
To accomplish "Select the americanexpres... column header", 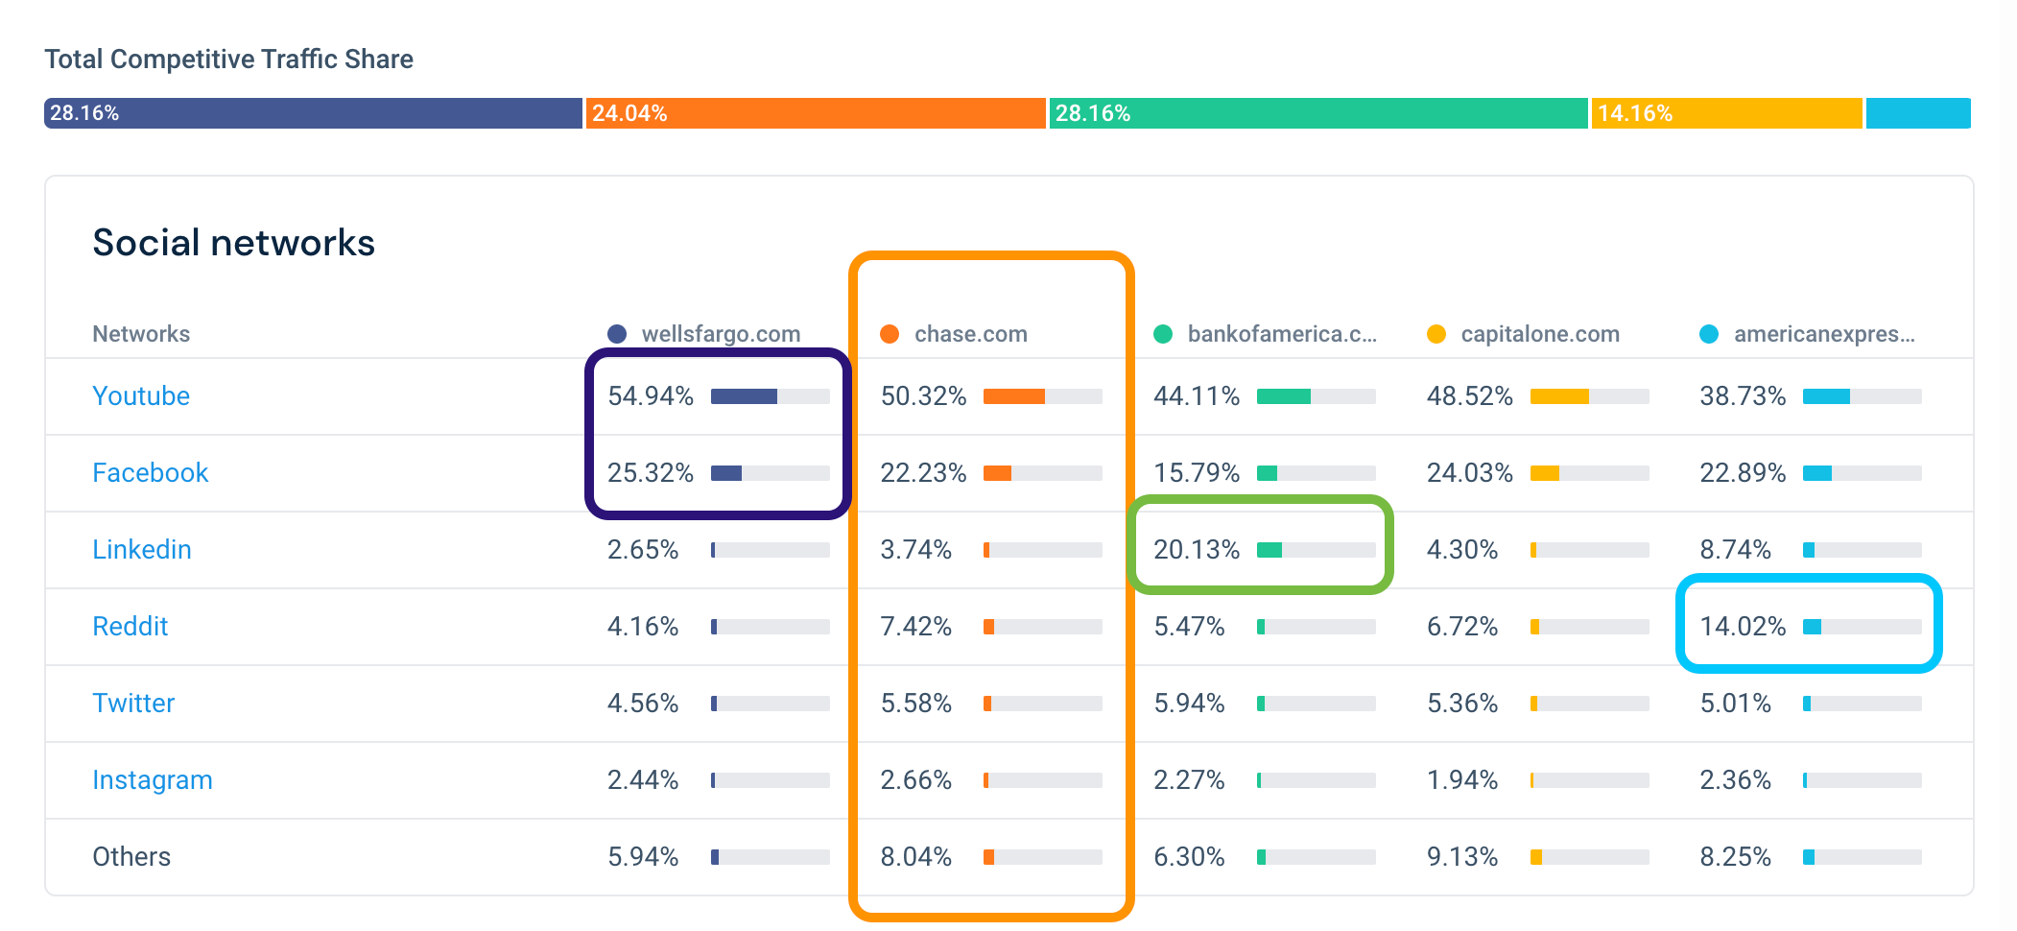I will pyautogui.click(x=1824, y=334).
